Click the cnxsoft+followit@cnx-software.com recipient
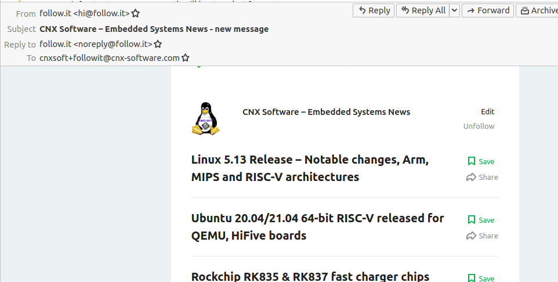 point(110,57)
